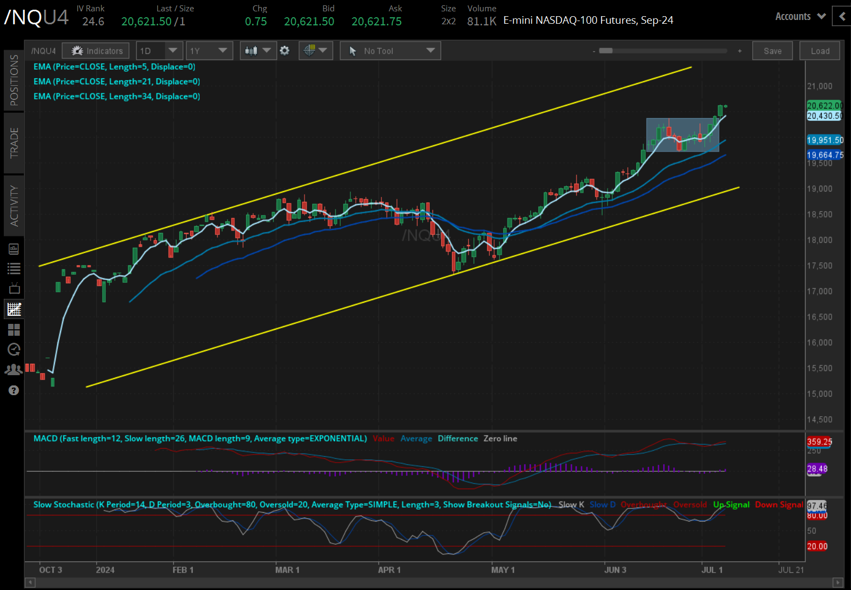Click the Slow D legend label
Viewport: 851px width, 590px height.
click(x=603, y=505)
